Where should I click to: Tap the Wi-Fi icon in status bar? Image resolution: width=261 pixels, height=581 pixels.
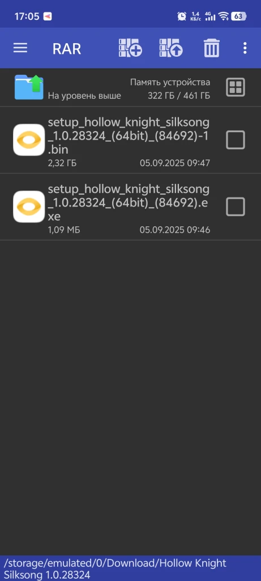click(x=223, y=16)
